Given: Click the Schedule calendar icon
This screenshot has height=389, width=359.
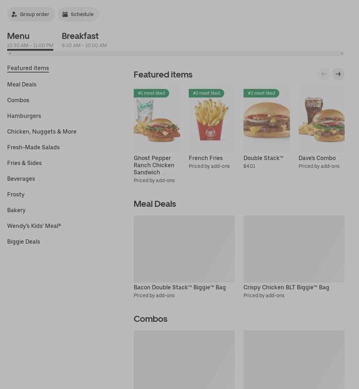Looking at the screenshot, I should 65,14.
